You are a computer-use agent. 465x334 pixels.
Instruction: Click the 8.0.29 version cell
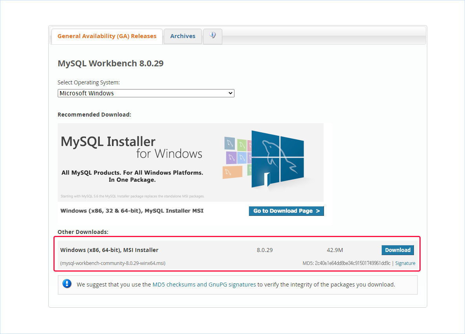(265, 250)
